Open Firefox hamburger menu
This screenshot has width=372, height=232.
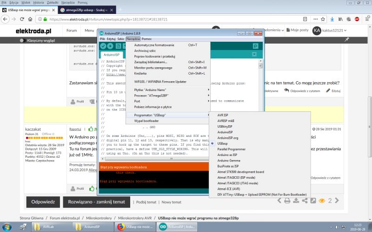click(367, 19)
